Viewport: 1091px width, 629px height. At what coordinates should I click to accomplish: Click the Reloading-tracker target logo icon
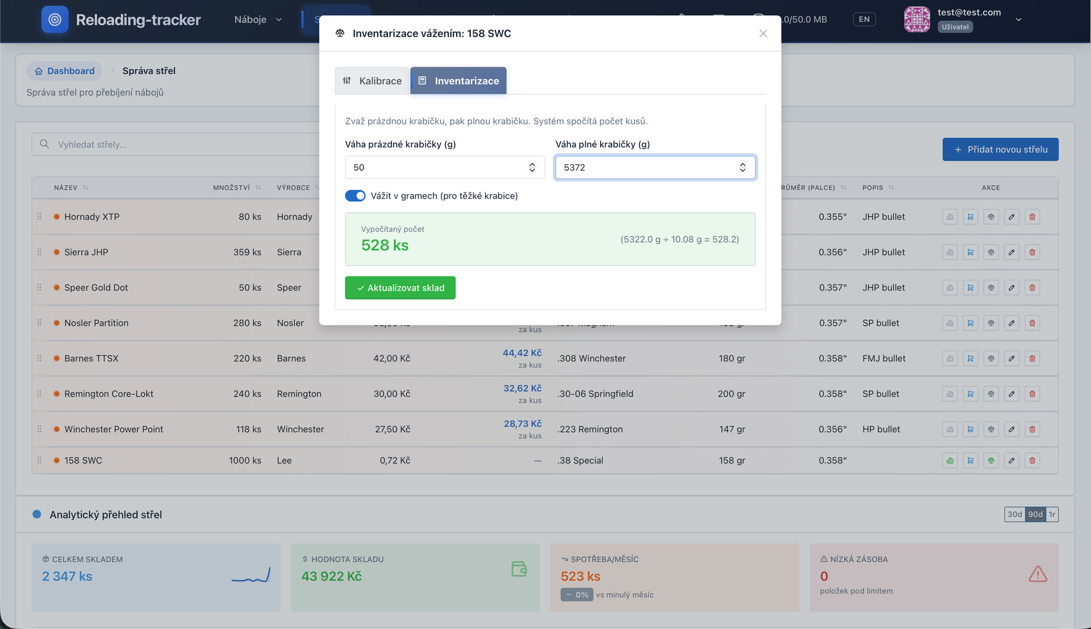coord(55,19)
